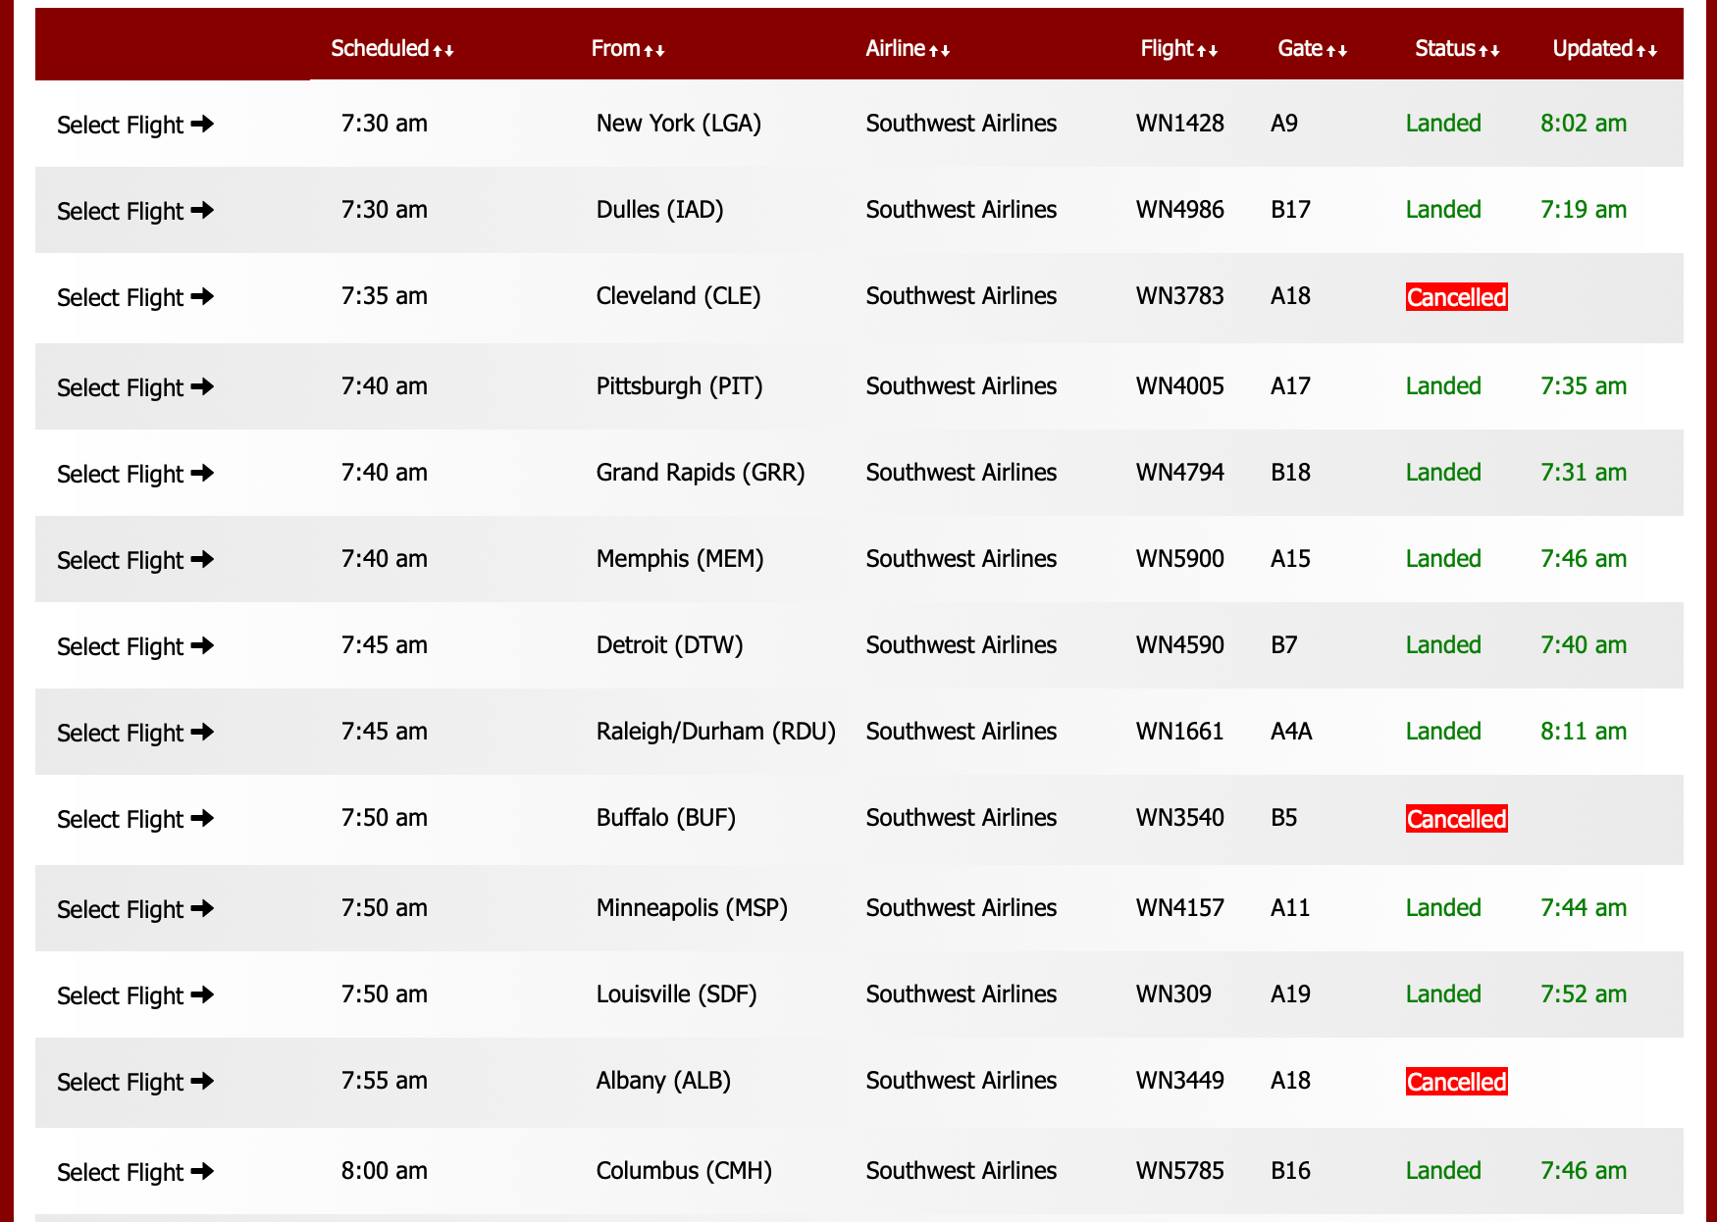Click flight number WN309
The height and width of the screenshot is (1222, 1717).
1173,993
